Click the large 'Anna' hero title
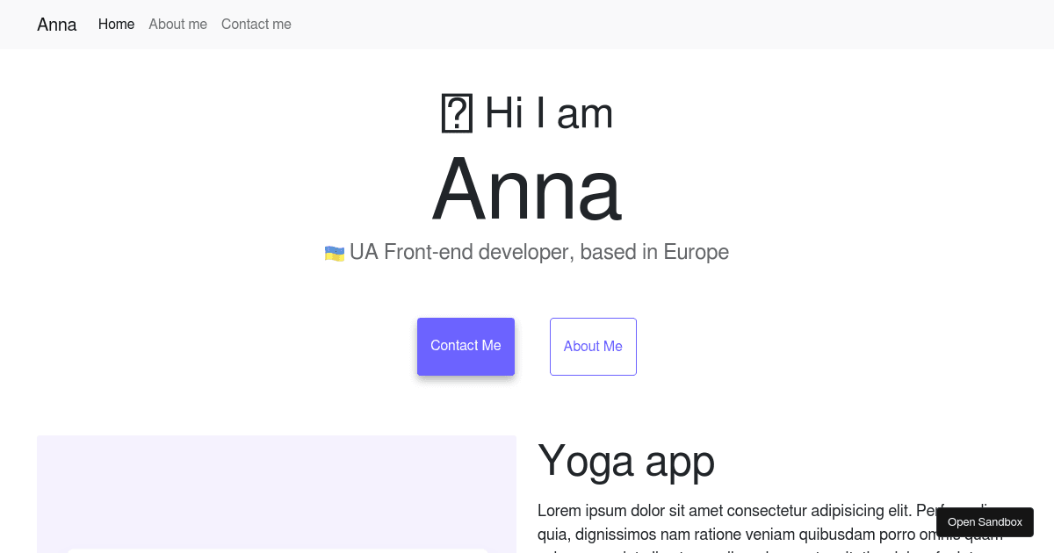This screenshot has height=553, width=1054. pyautogui.click(x=525, y=189)
